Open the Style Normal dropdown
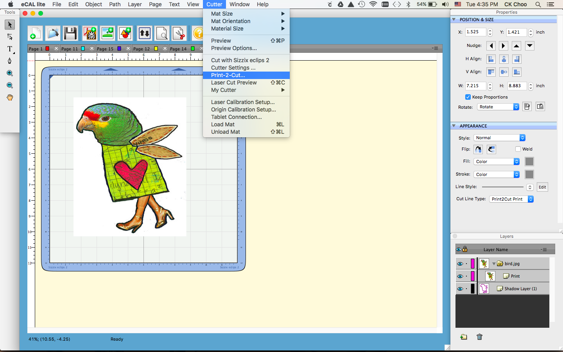 coord(500,138)
